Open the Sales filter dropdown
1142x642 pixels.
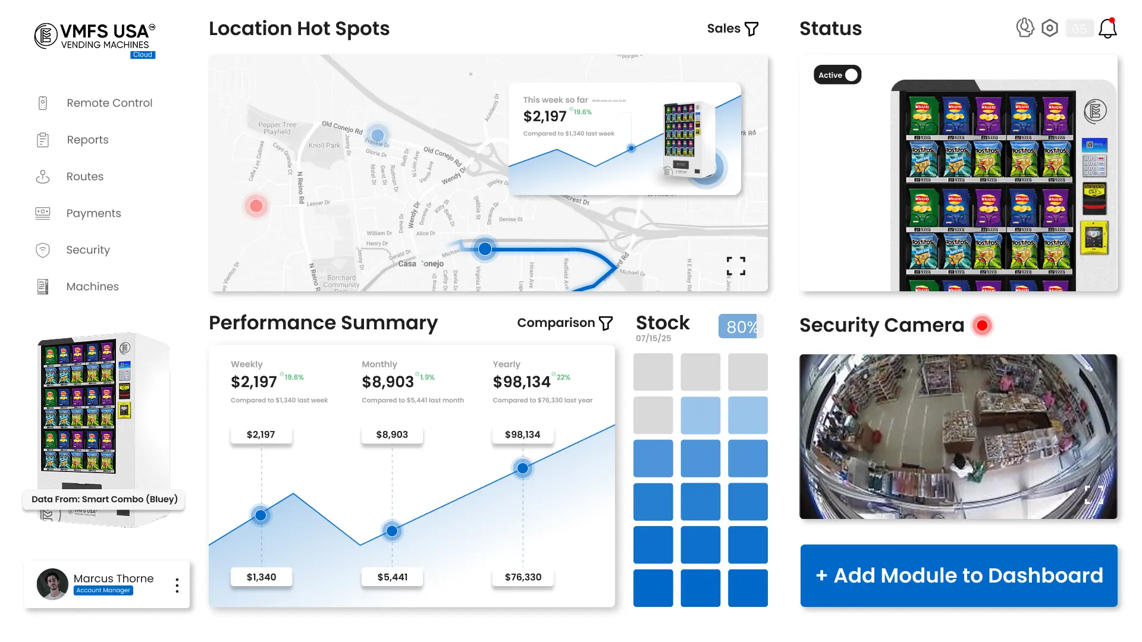click(x=733, y=29)
